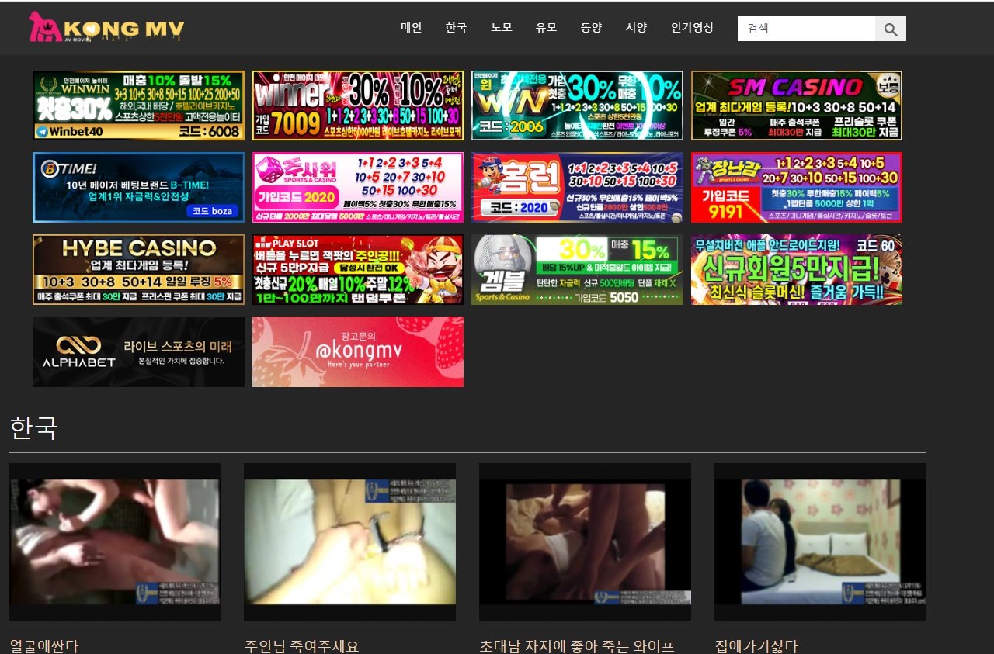Click the B-TIME boza banner
The width and height of the screenshot is (994, 654).
(x=138, y=188)
